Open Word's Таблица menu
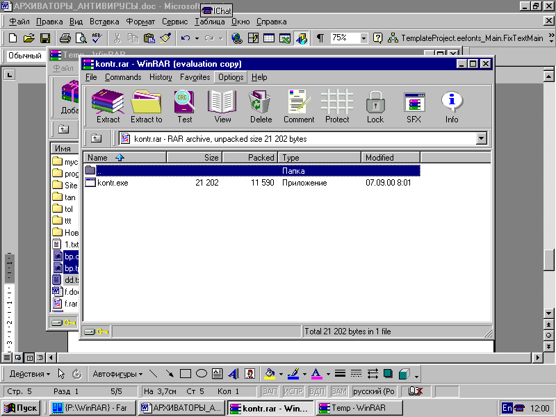Viewport: 556px width, 417px height. pos(210,22)
